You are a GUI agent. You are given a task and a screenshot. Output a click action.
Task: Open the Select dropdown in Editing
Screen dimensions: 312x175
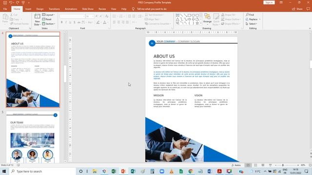[x=252, y=24]
